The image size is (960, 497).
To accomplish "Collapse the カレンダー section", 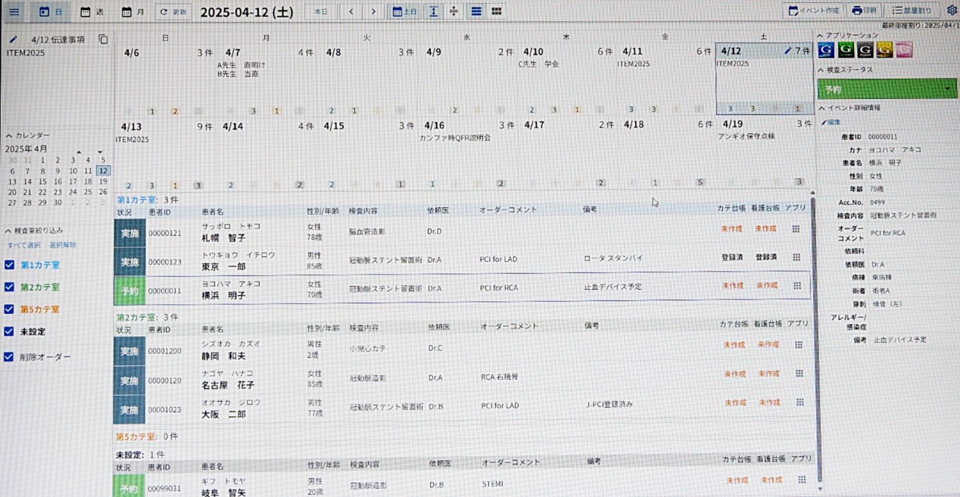I will pyautogui.click(x=9, y=135).
